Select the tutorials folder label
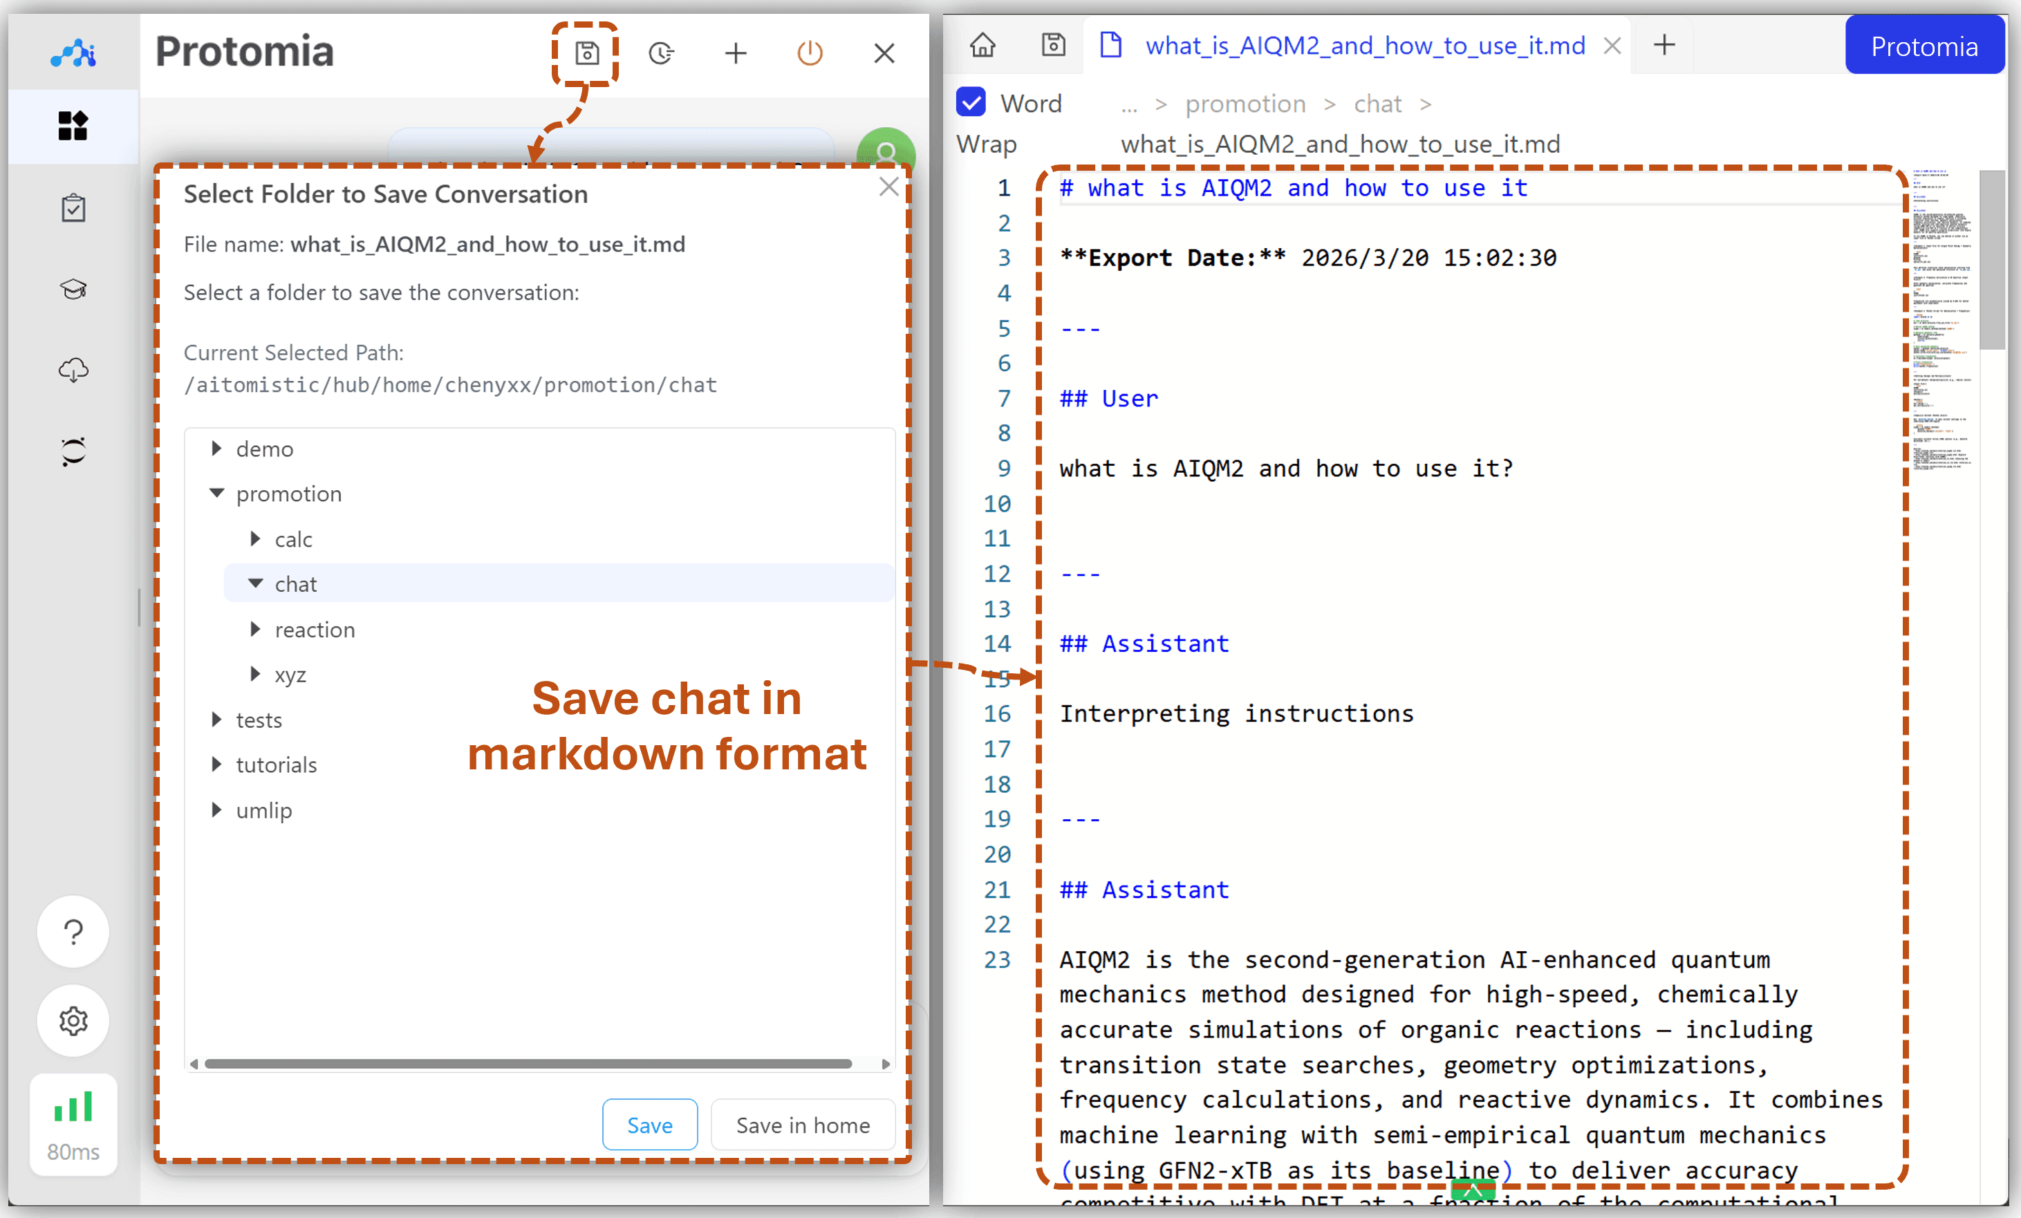Screen dimensions: 2021x1218 (277, 765)
